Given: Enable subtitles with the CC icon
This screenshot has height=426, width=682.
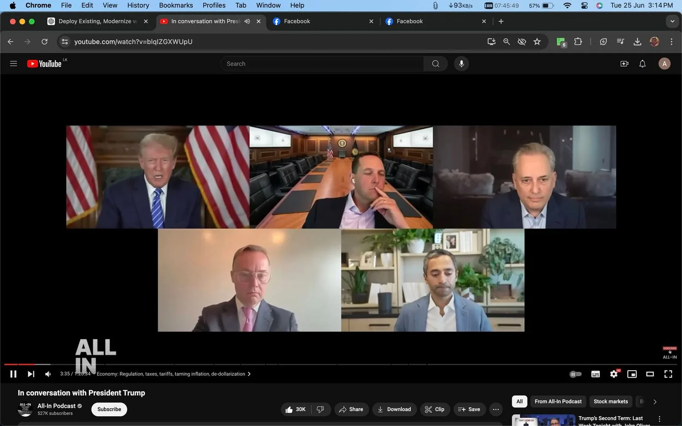Looking at the screenshot, I should point(595,374).
